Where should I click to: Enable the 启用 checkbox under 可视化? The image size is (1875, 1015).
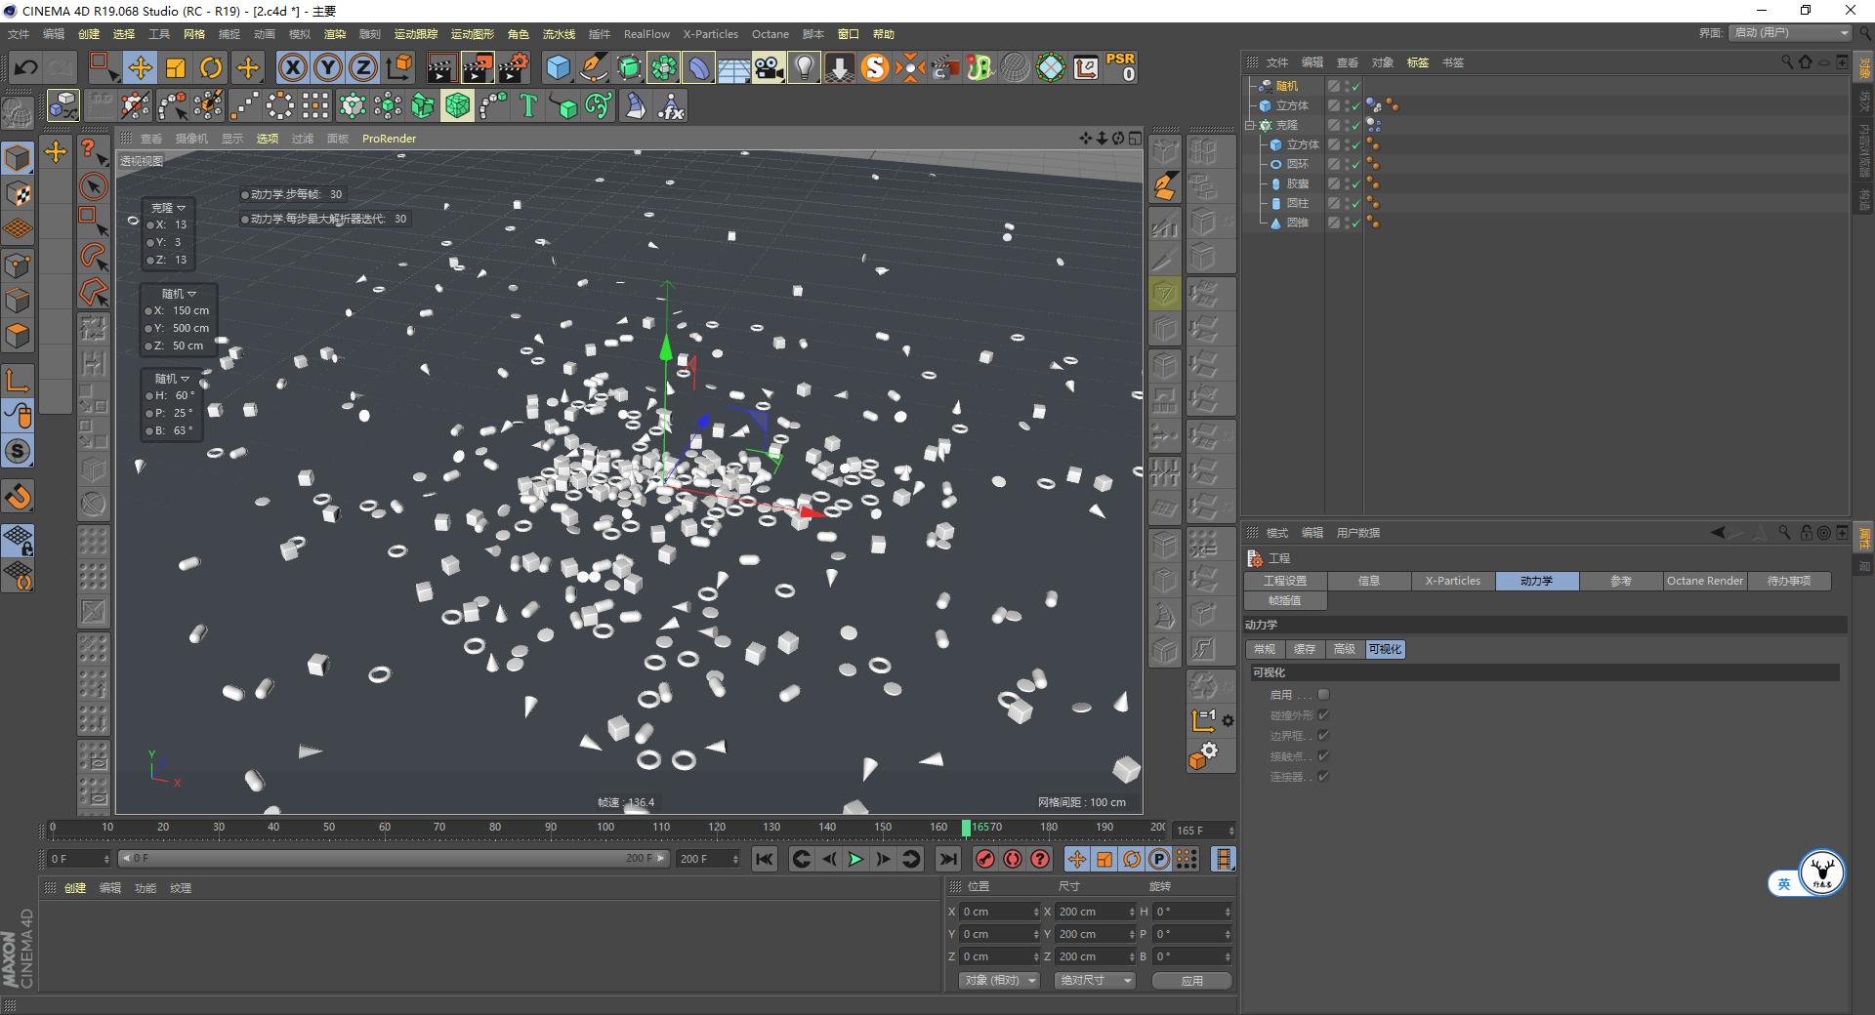[1324, 695]
